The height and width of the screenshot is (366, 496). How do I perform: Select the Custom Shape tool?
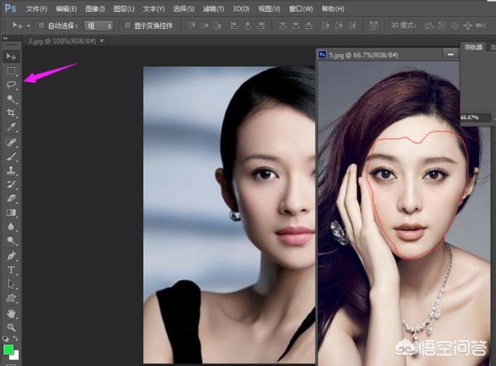pos(11,298)
